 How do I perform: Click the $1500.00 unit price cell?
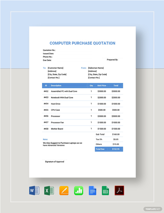102,129
